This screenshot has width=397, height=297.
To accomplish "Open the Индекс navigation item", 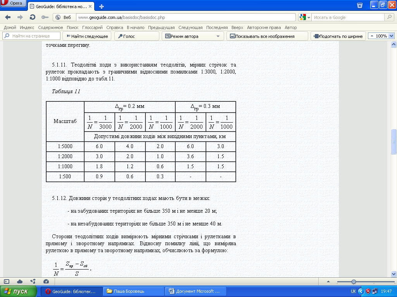I will click(x=27, y=27).
